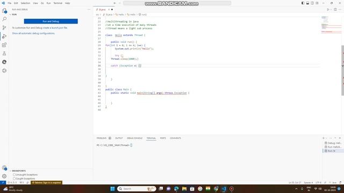344x193 pixels.
Task: Click create a launch.json file link
Action: pos(55,28)
